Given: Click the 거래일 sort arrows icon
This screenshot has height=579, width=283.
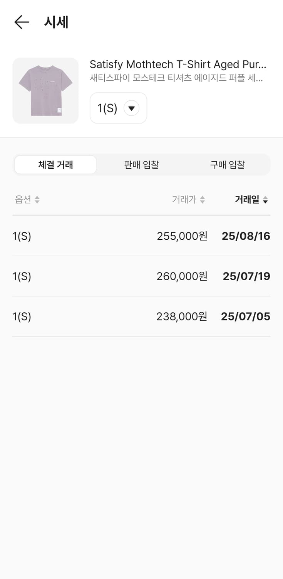Looking at the screenshot, I should click(x=265, y=200).
